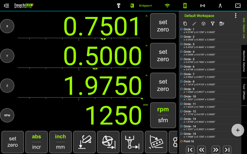Image resolution: width=247 pixels, height=154 pixels.
Task: Select Circle - 11 in datum list
Action: (210, 105)
